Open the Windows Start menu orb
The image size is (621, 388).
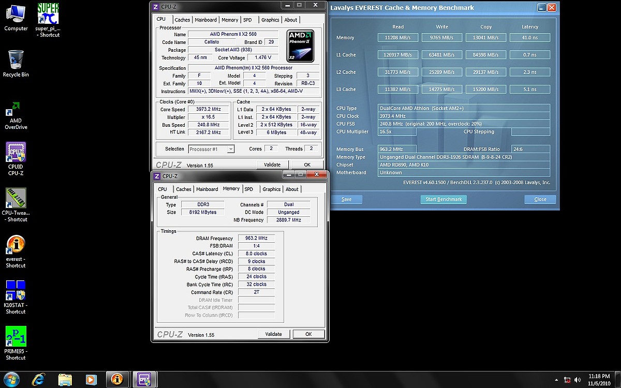(12, 379)
